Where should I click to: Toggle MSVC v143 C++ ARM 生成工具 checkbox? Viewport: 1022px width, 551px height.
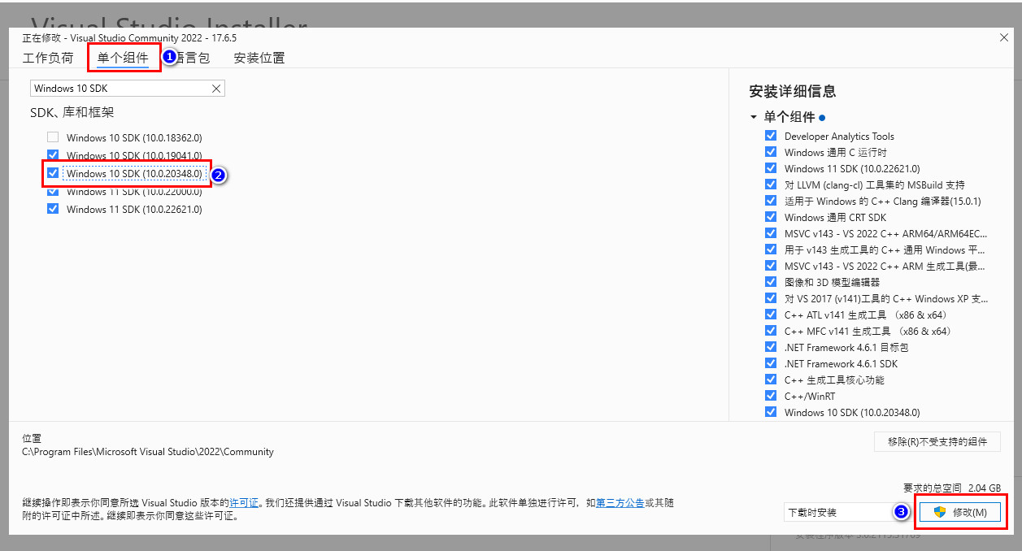[771, 266]
